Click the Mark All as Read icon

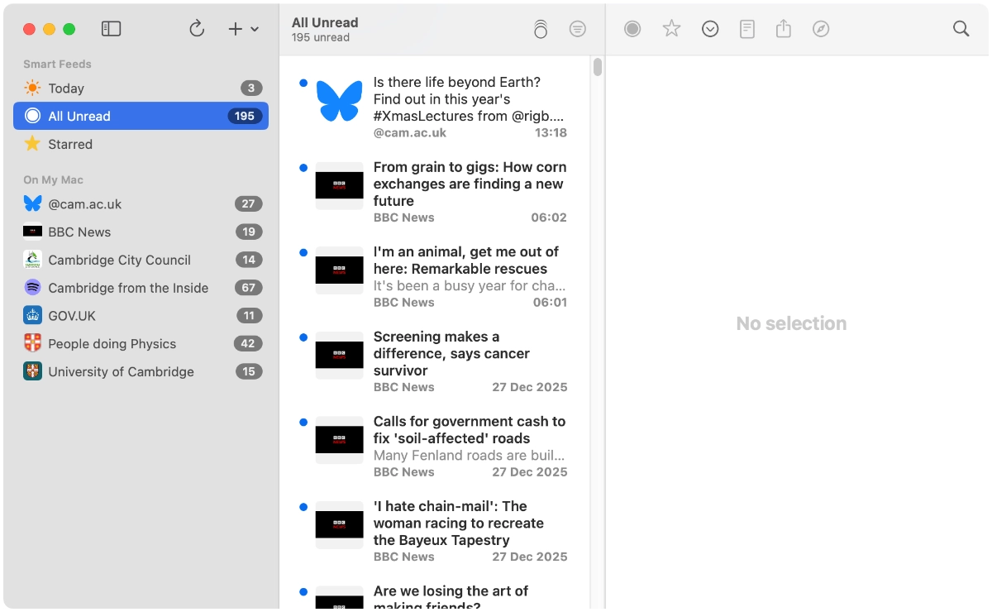(x=541, y=28)
